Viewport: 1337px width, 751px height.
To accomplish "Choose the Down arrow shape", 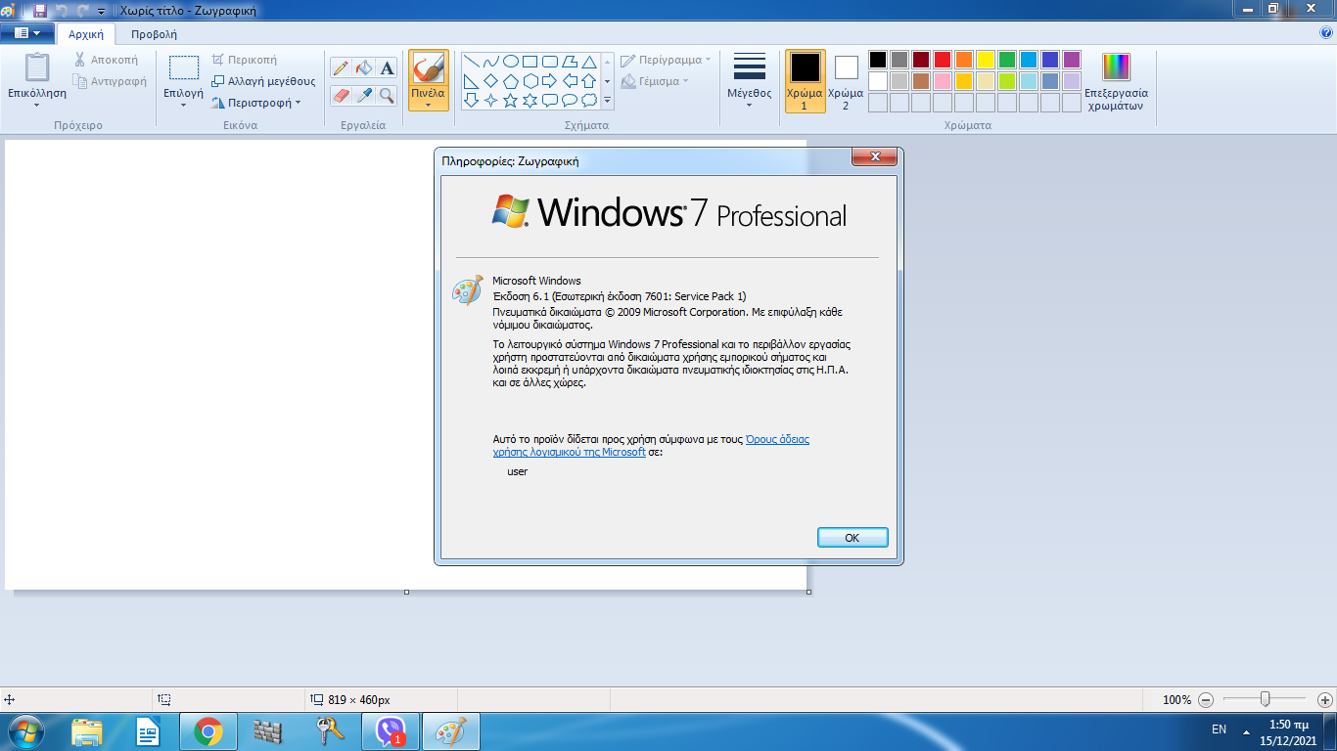I will (x=471, y=100).
